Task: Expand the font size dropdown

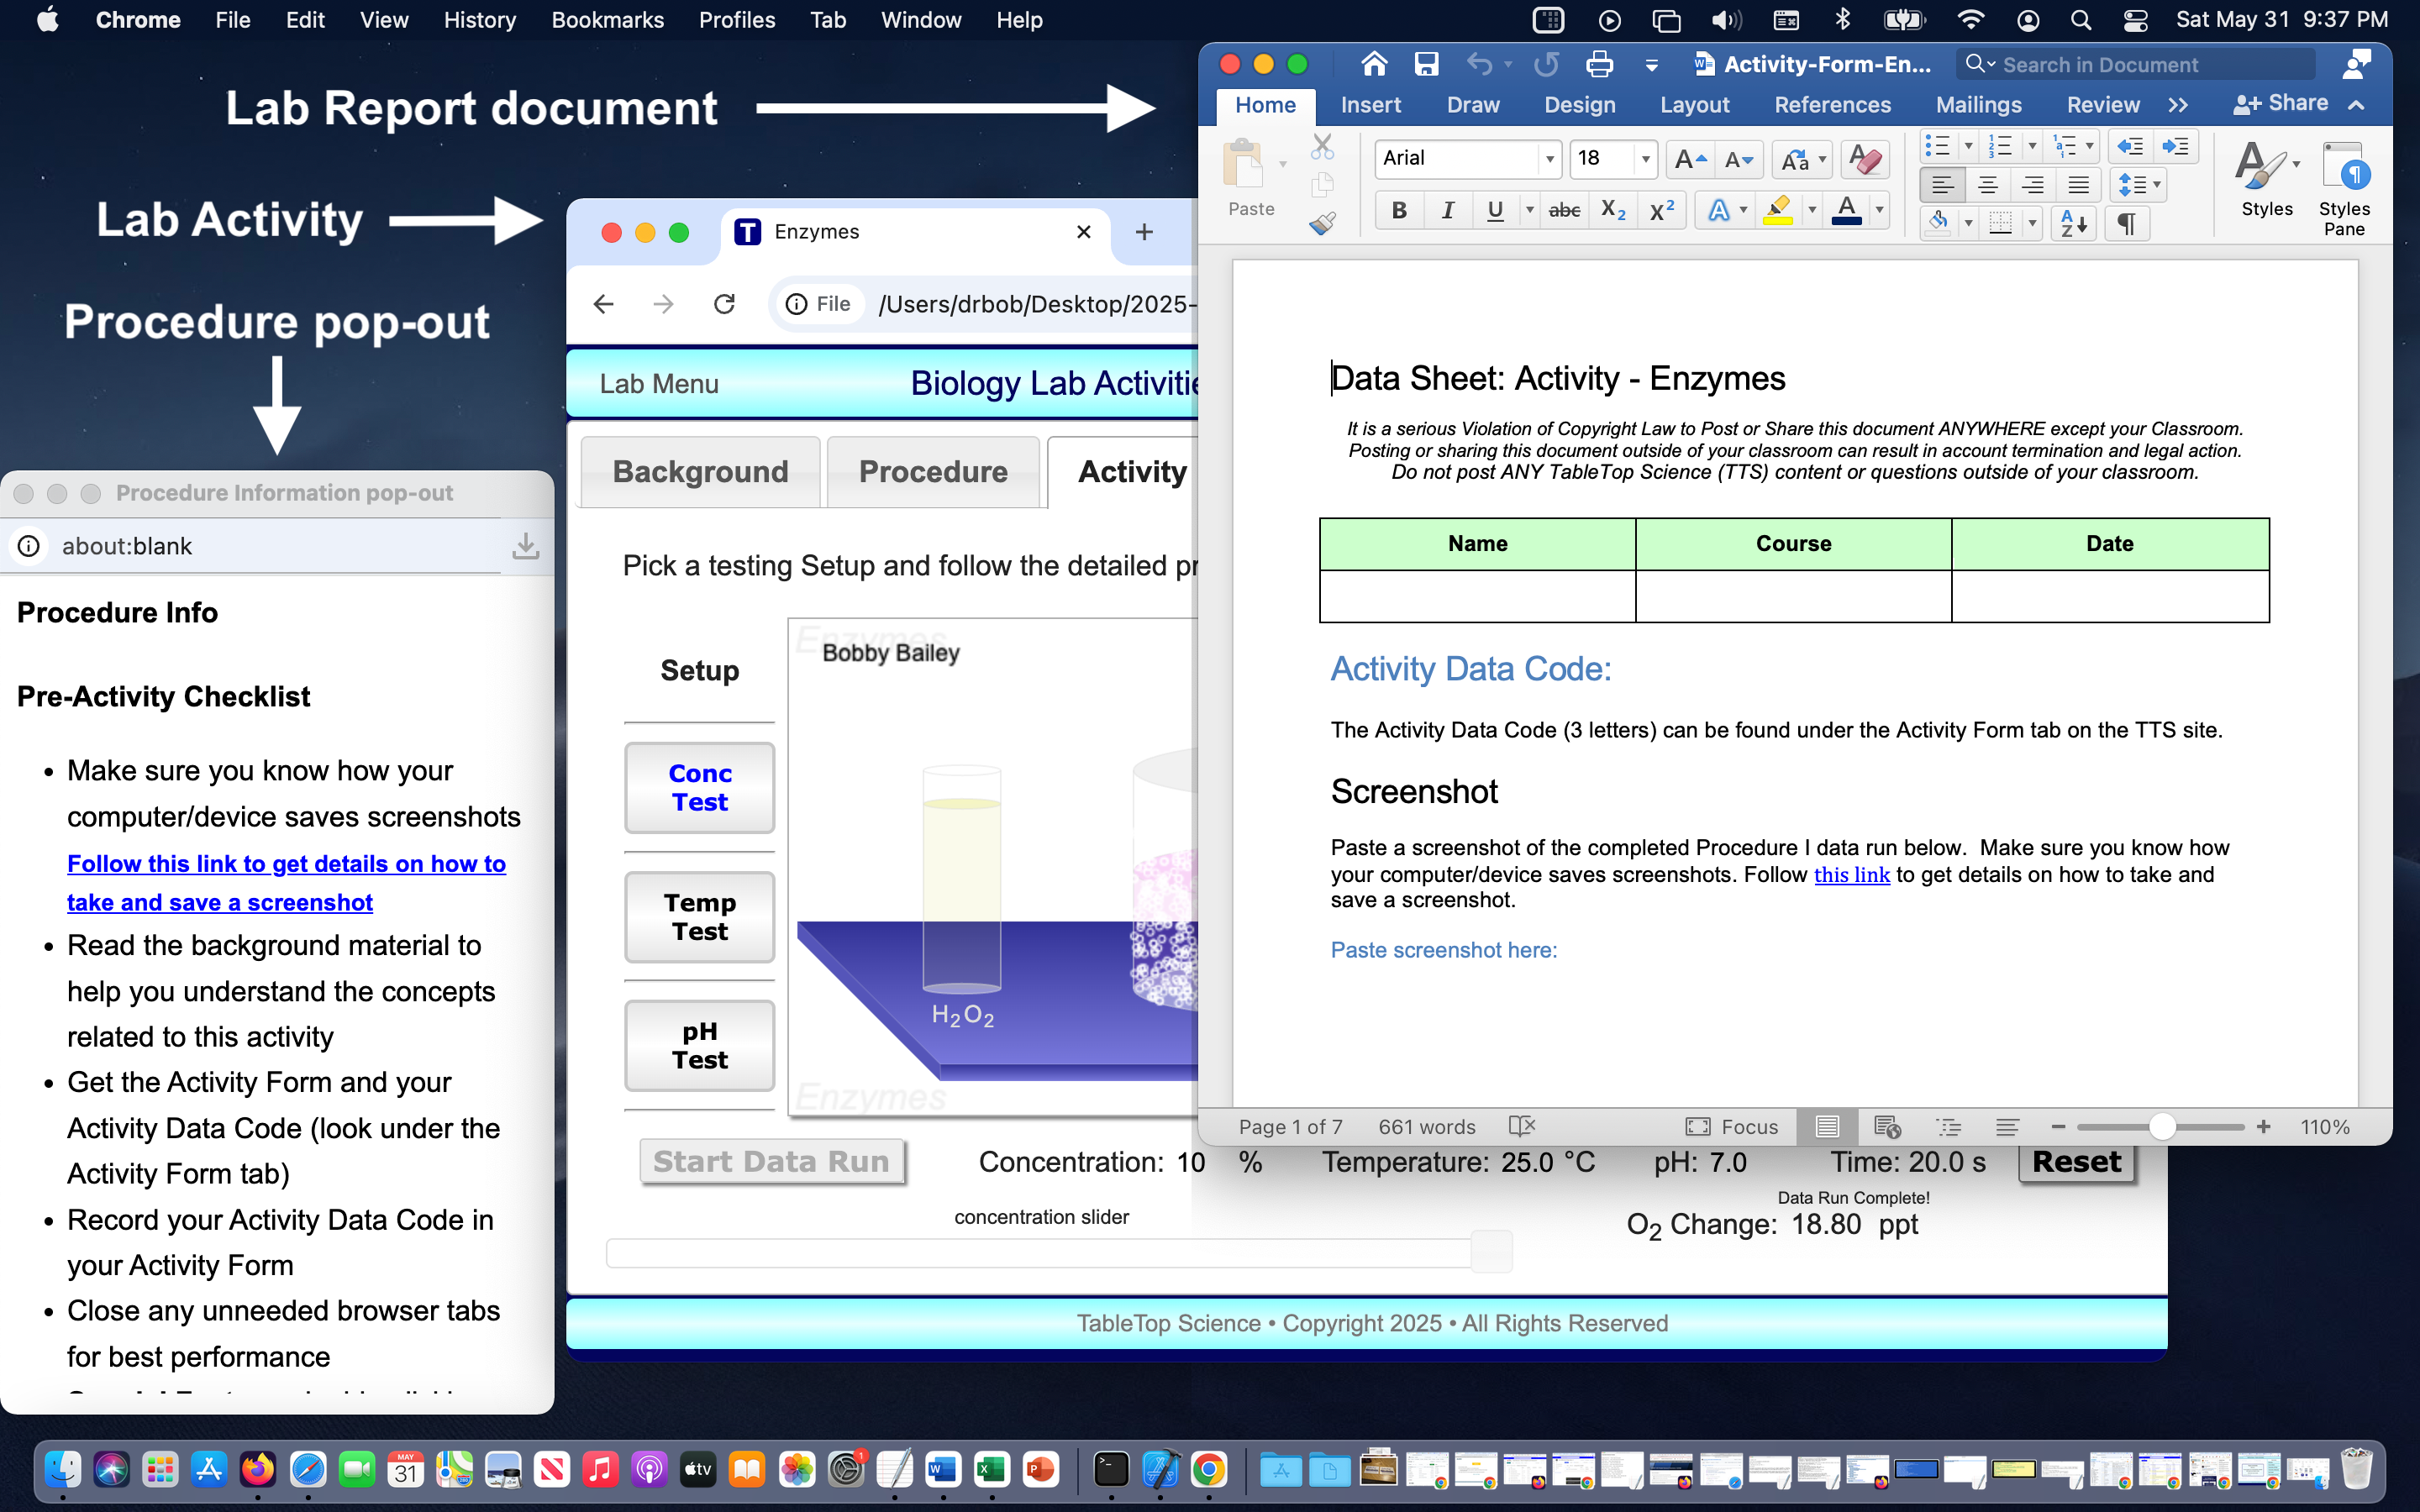Action: 1645,159
